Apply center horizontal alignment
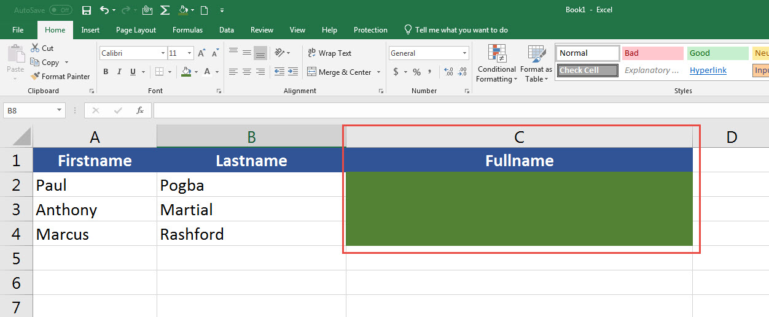Screen dimensions: 769x317 point(247,72)
